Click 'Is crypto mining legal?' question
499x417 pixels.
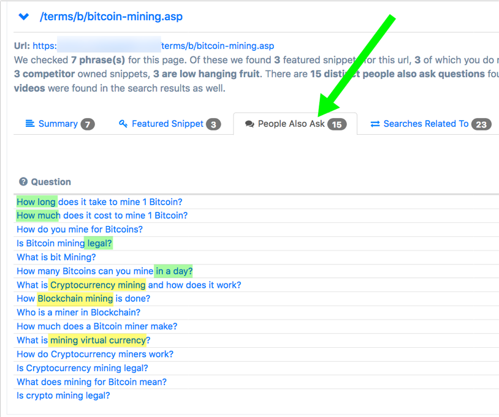tap(63, 396)
